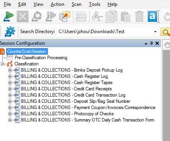Click document icon beside Deposit Slip/Bag Seal Number

[x=17, y=101]
